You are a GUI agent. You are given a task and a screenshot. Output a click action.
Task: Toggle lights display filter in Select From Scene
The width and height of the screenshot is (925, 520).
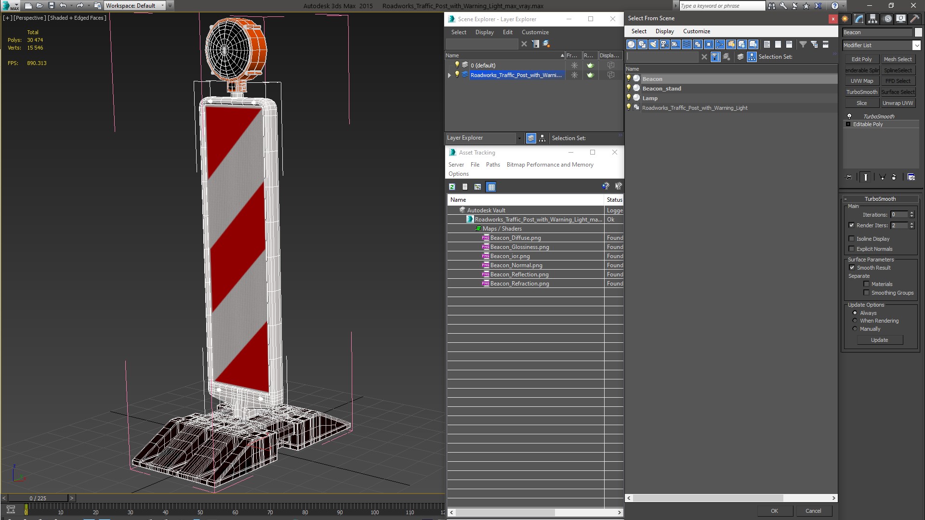[x=653, y=44]
